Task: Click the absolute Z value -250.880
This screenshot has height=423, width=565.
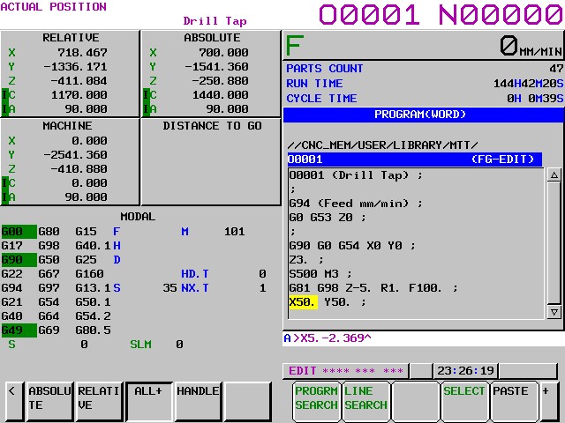Action: [220, 81]
